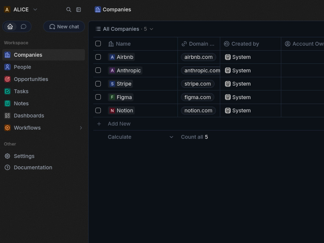Screen dimensions: 324x243
Task: Open Documentation help icon
Action: coord(7,168)
